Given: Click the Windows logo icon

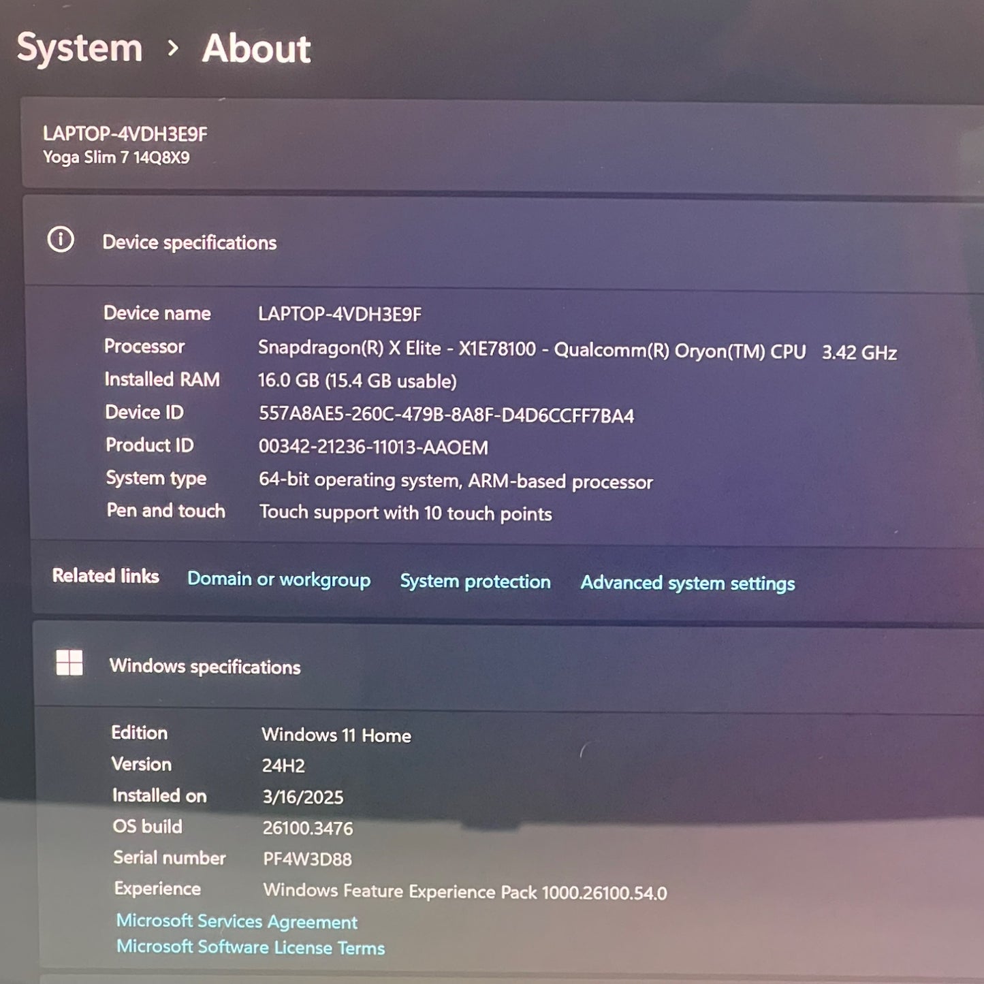Looking at the screenshot, I should click(x=69, y=663).
